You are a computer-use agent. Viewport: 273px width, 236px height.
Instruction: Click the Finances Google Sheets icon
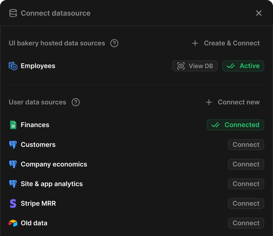13,125
